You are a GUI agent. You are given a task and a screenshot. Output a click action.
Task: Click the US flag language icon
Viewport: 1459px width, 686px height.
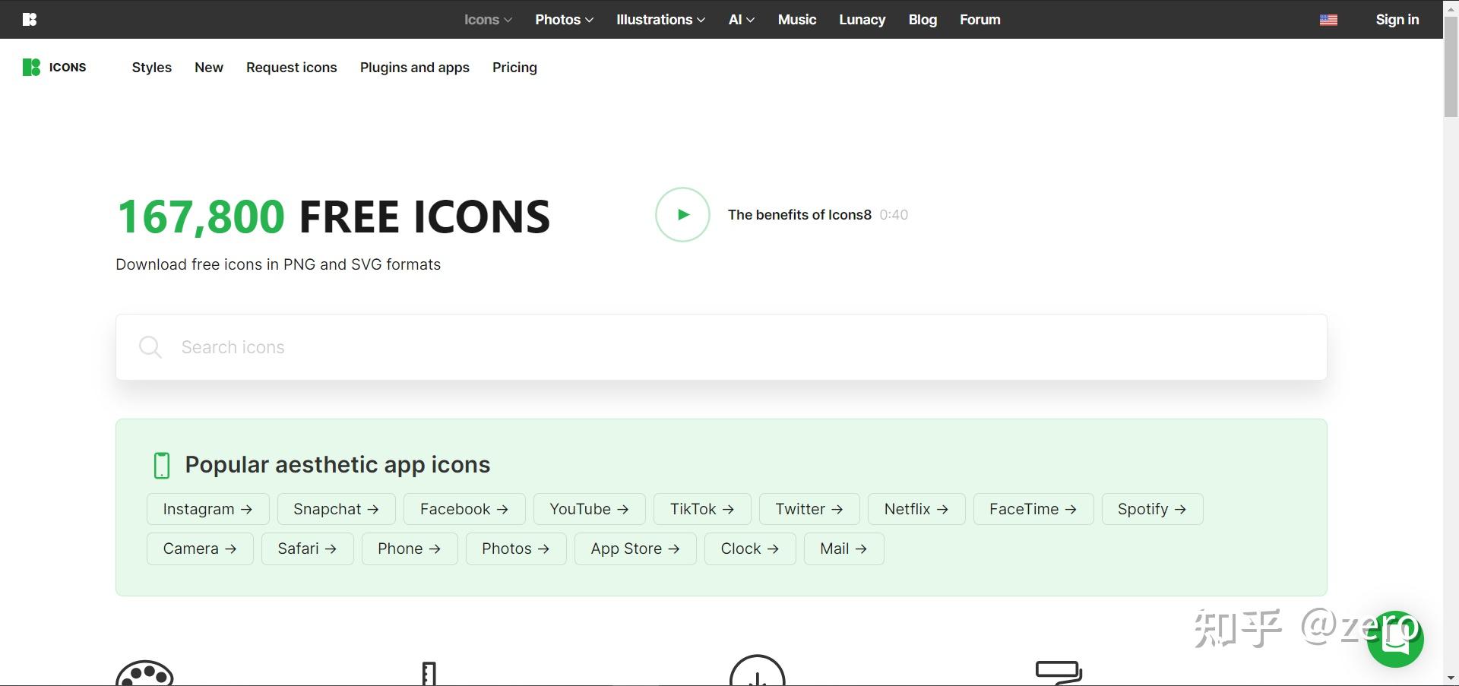[x=1328, y=20]
